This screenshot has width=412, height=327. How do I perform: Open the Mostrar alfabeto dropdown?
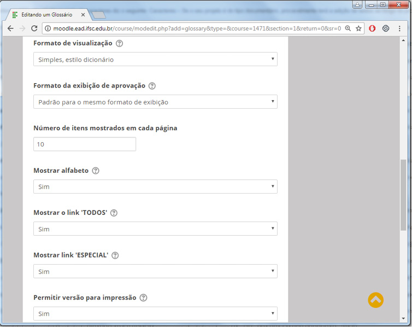point(155,186)
